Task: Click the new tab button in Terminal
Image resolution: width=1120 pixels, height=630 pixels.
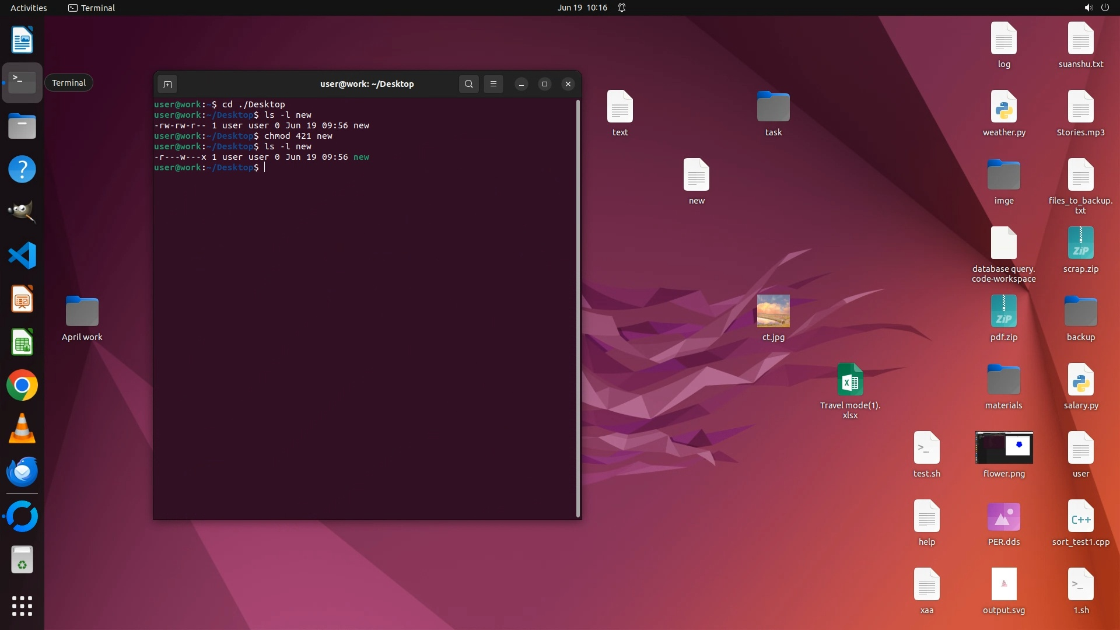Action: click(x=167, y=84)
